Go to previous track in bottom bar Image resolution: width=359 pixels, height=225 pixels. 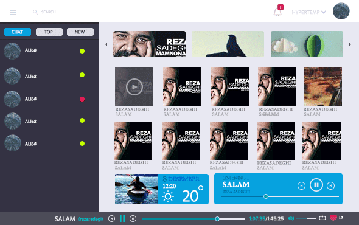[111, 218]
